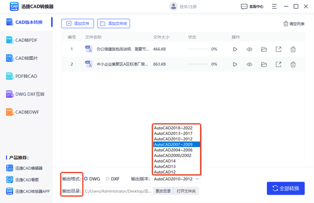Screen dimensions: 314x203
Task: Start converting file row 2
Action: click(x=235, y=64)
